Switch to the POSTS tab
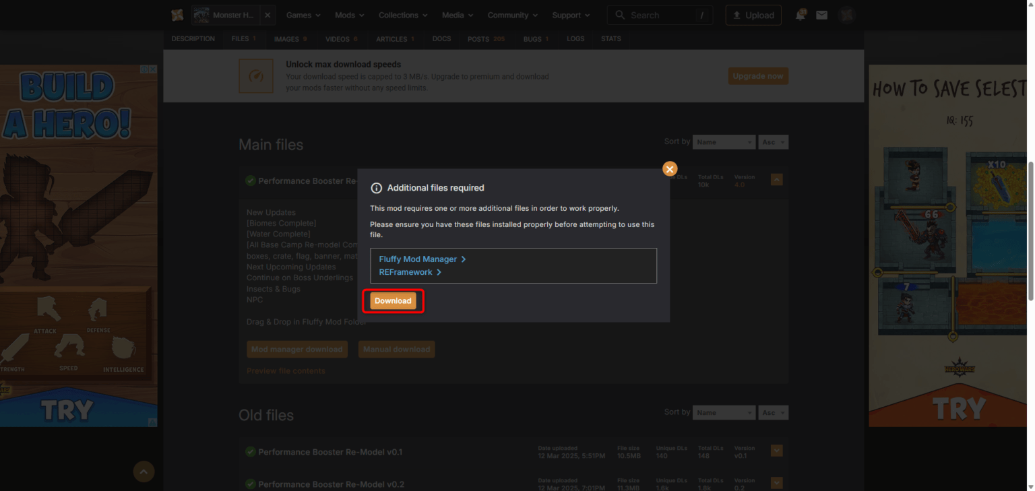 click(x=485, y=39)
